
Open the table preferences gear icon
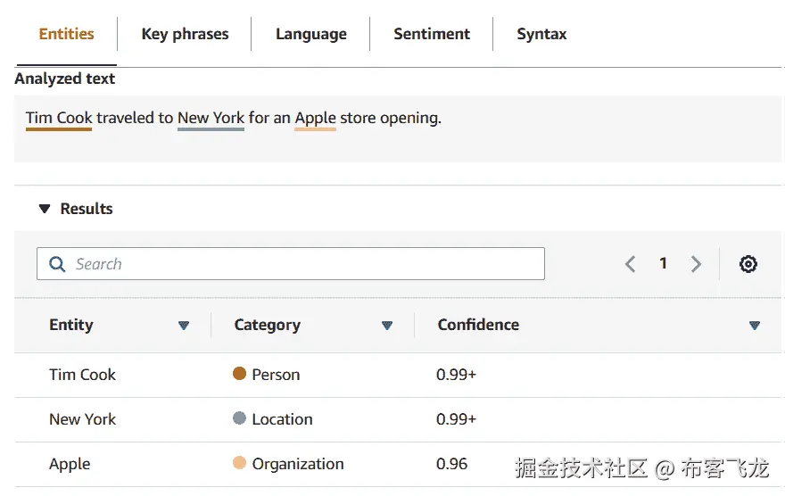[748, 264]
